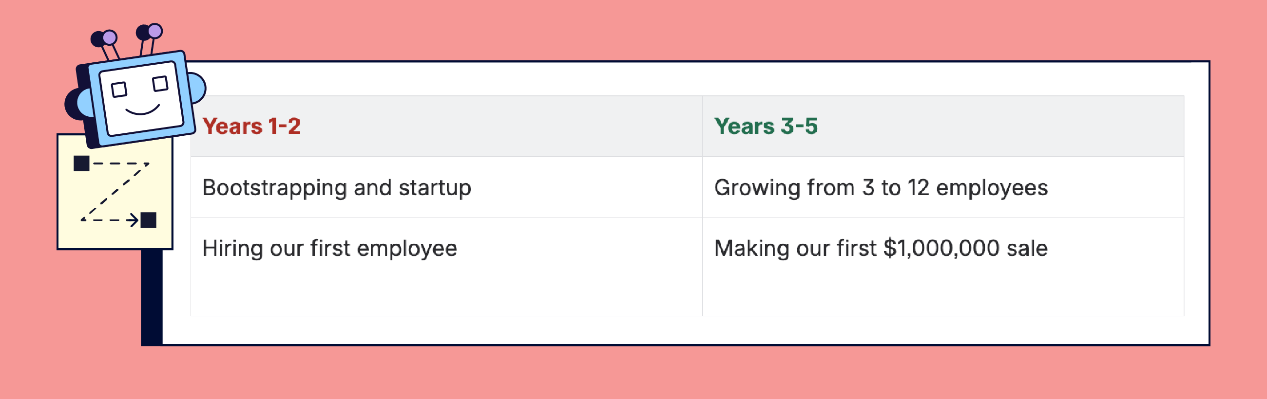This screenshot has width=1267, height=399.
Task: Select the green 'Years 3-5' column header
Action: click(766, 127)
